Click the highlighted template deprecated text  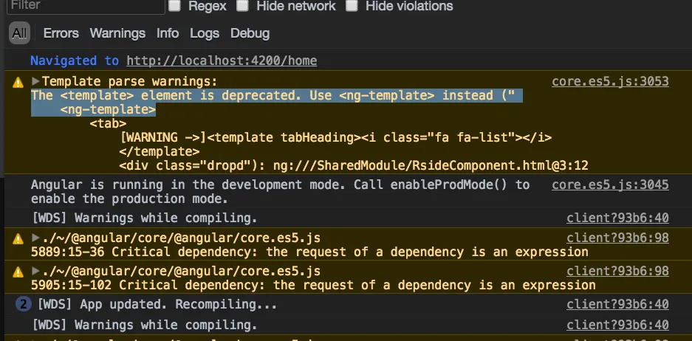coord(277,103)
